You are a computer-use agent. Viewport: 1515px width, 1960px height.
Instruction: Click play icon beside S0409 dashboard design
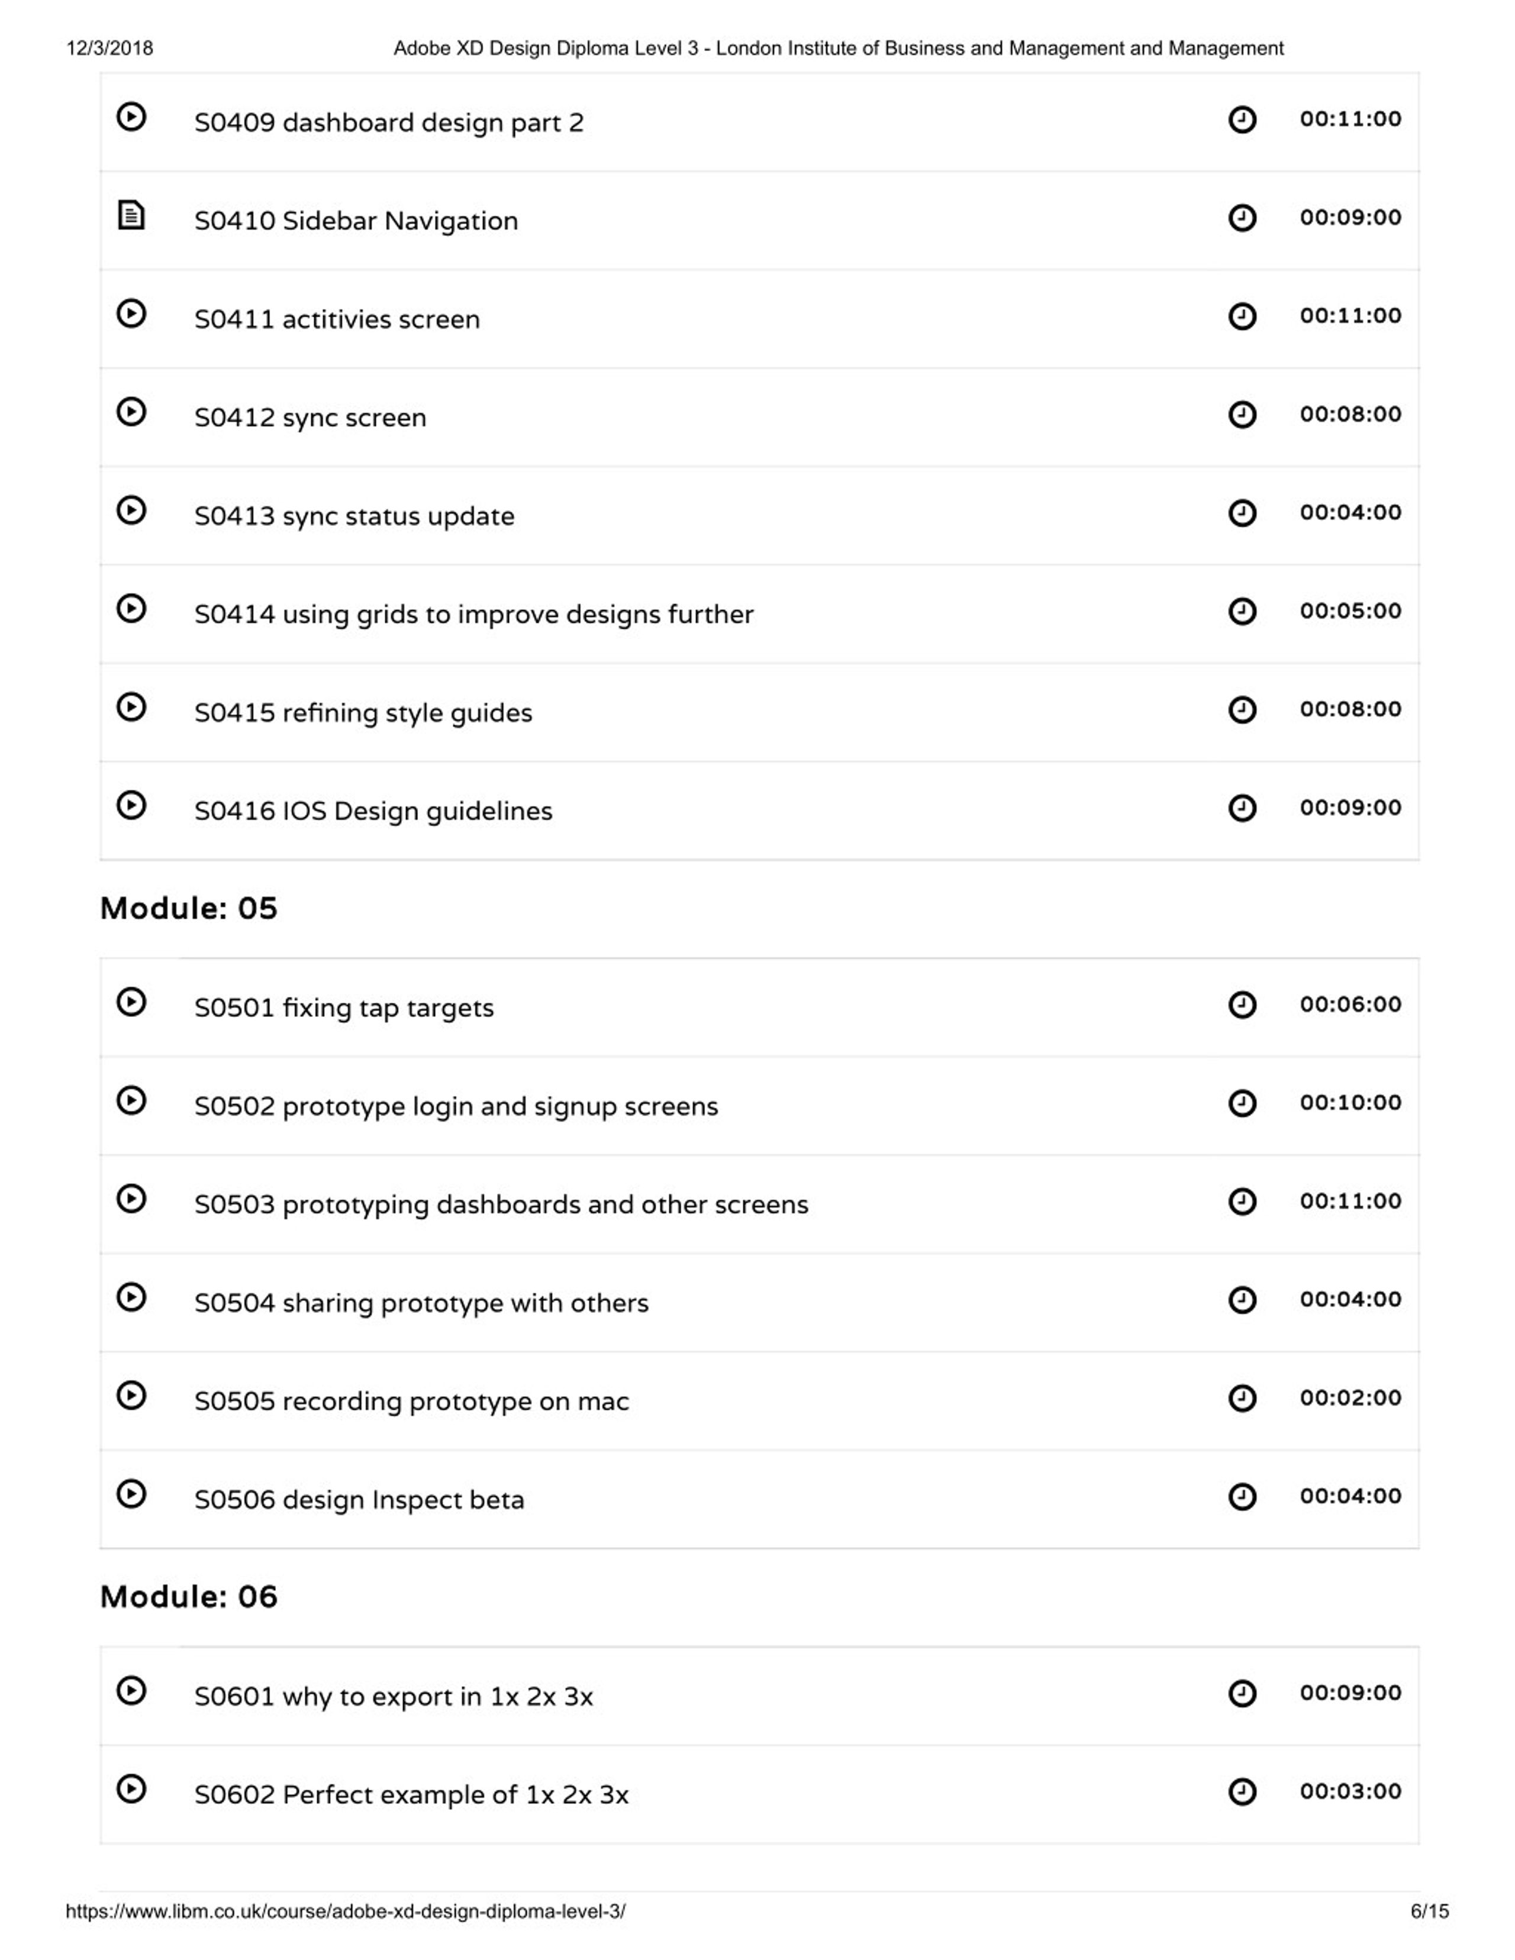click(x=131, y=117)
